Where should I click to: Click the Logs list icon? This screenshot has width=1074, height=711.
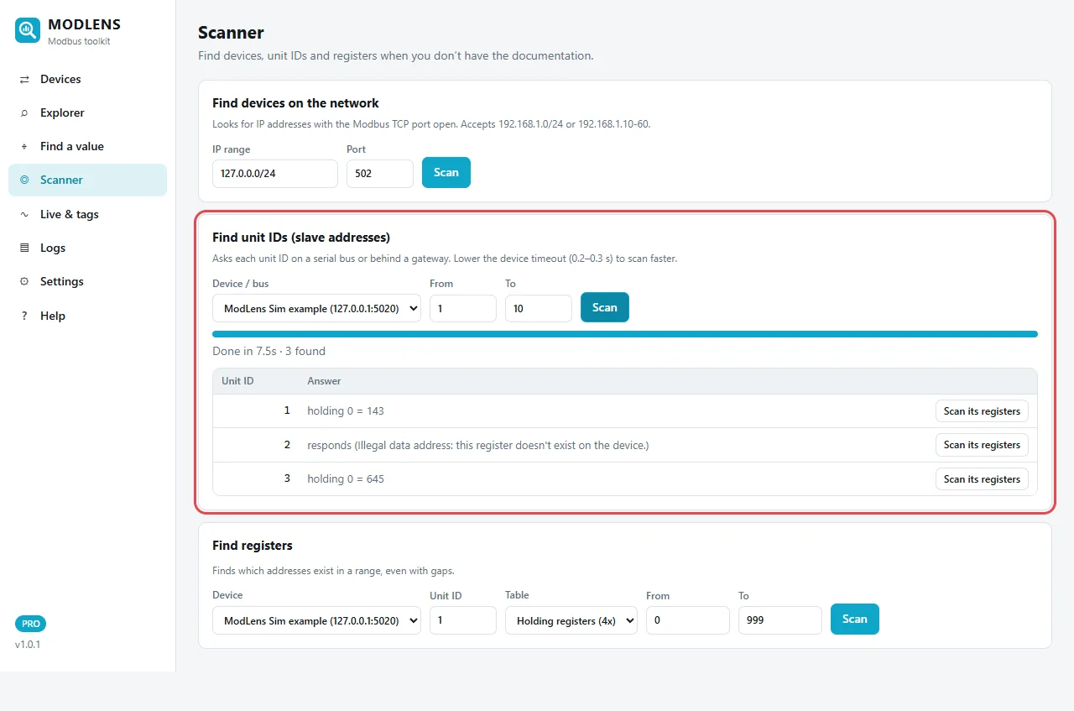coord(24,248)
